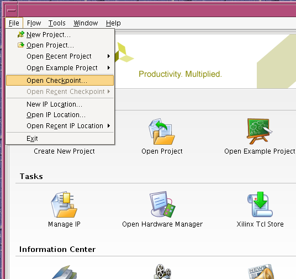Click the Create New Project link
Viewport: 296px width, 279px height.
point(64,151)
